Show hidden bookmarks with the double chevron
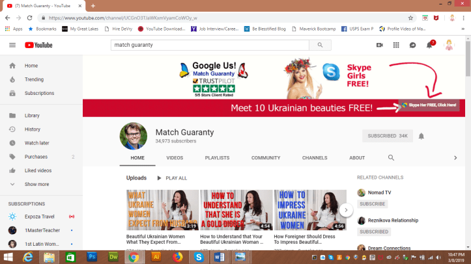 click(x=463, y=29)
